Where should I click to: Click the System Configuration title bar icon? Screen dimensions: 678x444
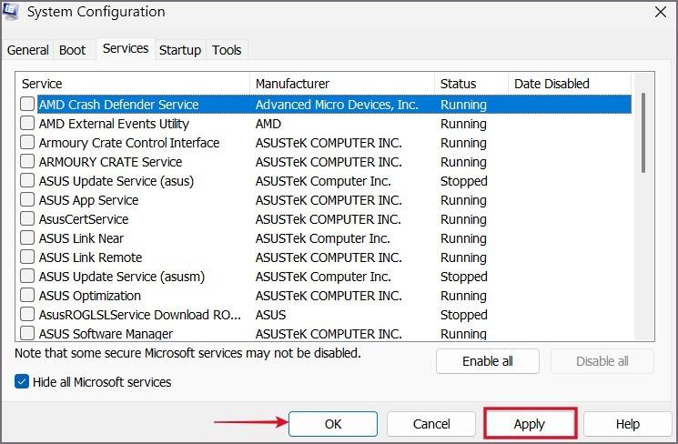pyautogui.click(x=9, y=10)
